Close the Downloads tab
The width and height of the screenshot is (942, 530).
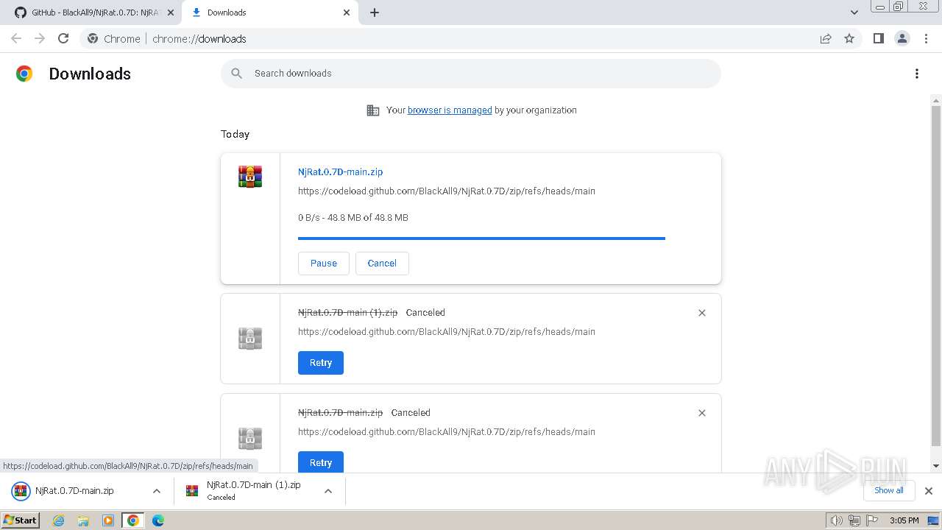point(347,13)
